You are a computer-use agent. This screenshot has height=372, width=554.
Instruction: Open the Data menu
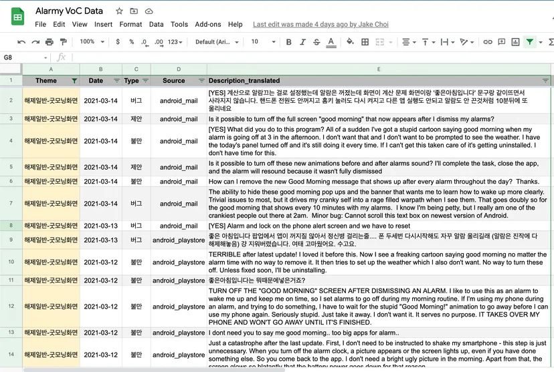point(156,24)
